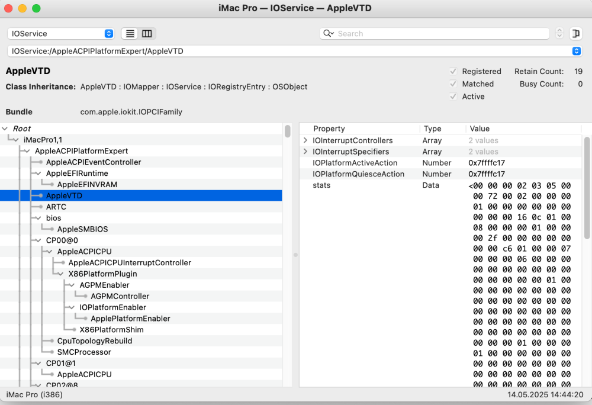Collapse the bios node
The image size is (592, 405).
point(38,218)
